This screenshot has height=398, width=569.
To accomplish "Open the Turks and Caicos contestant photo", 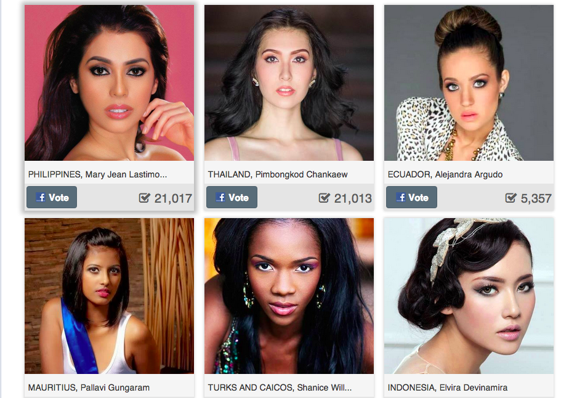I will pyautogui.click(x=289, y=296).
